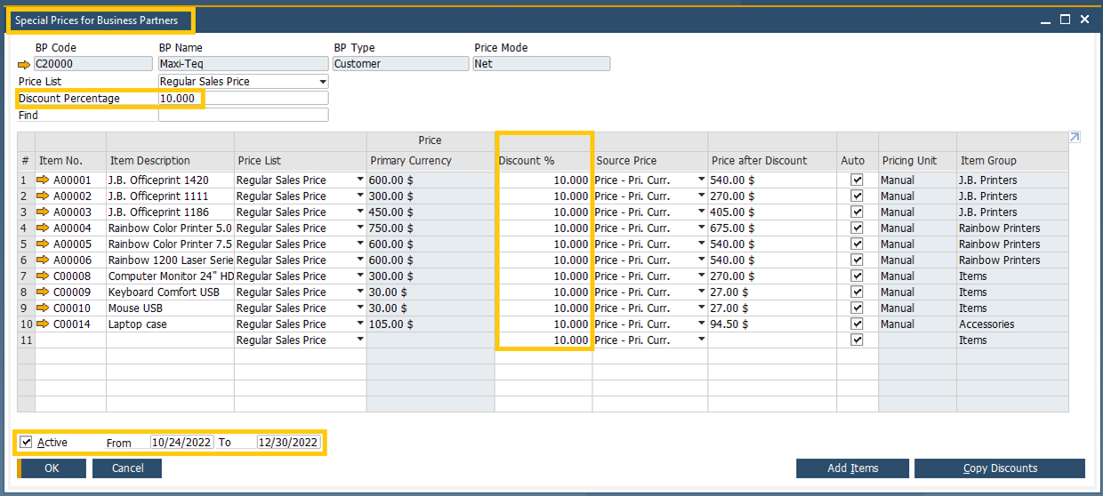Screen dimensions: 1103x496
Task: Toggle Auto checkbox for Laptop case row
Action: (x=857, y=324)
